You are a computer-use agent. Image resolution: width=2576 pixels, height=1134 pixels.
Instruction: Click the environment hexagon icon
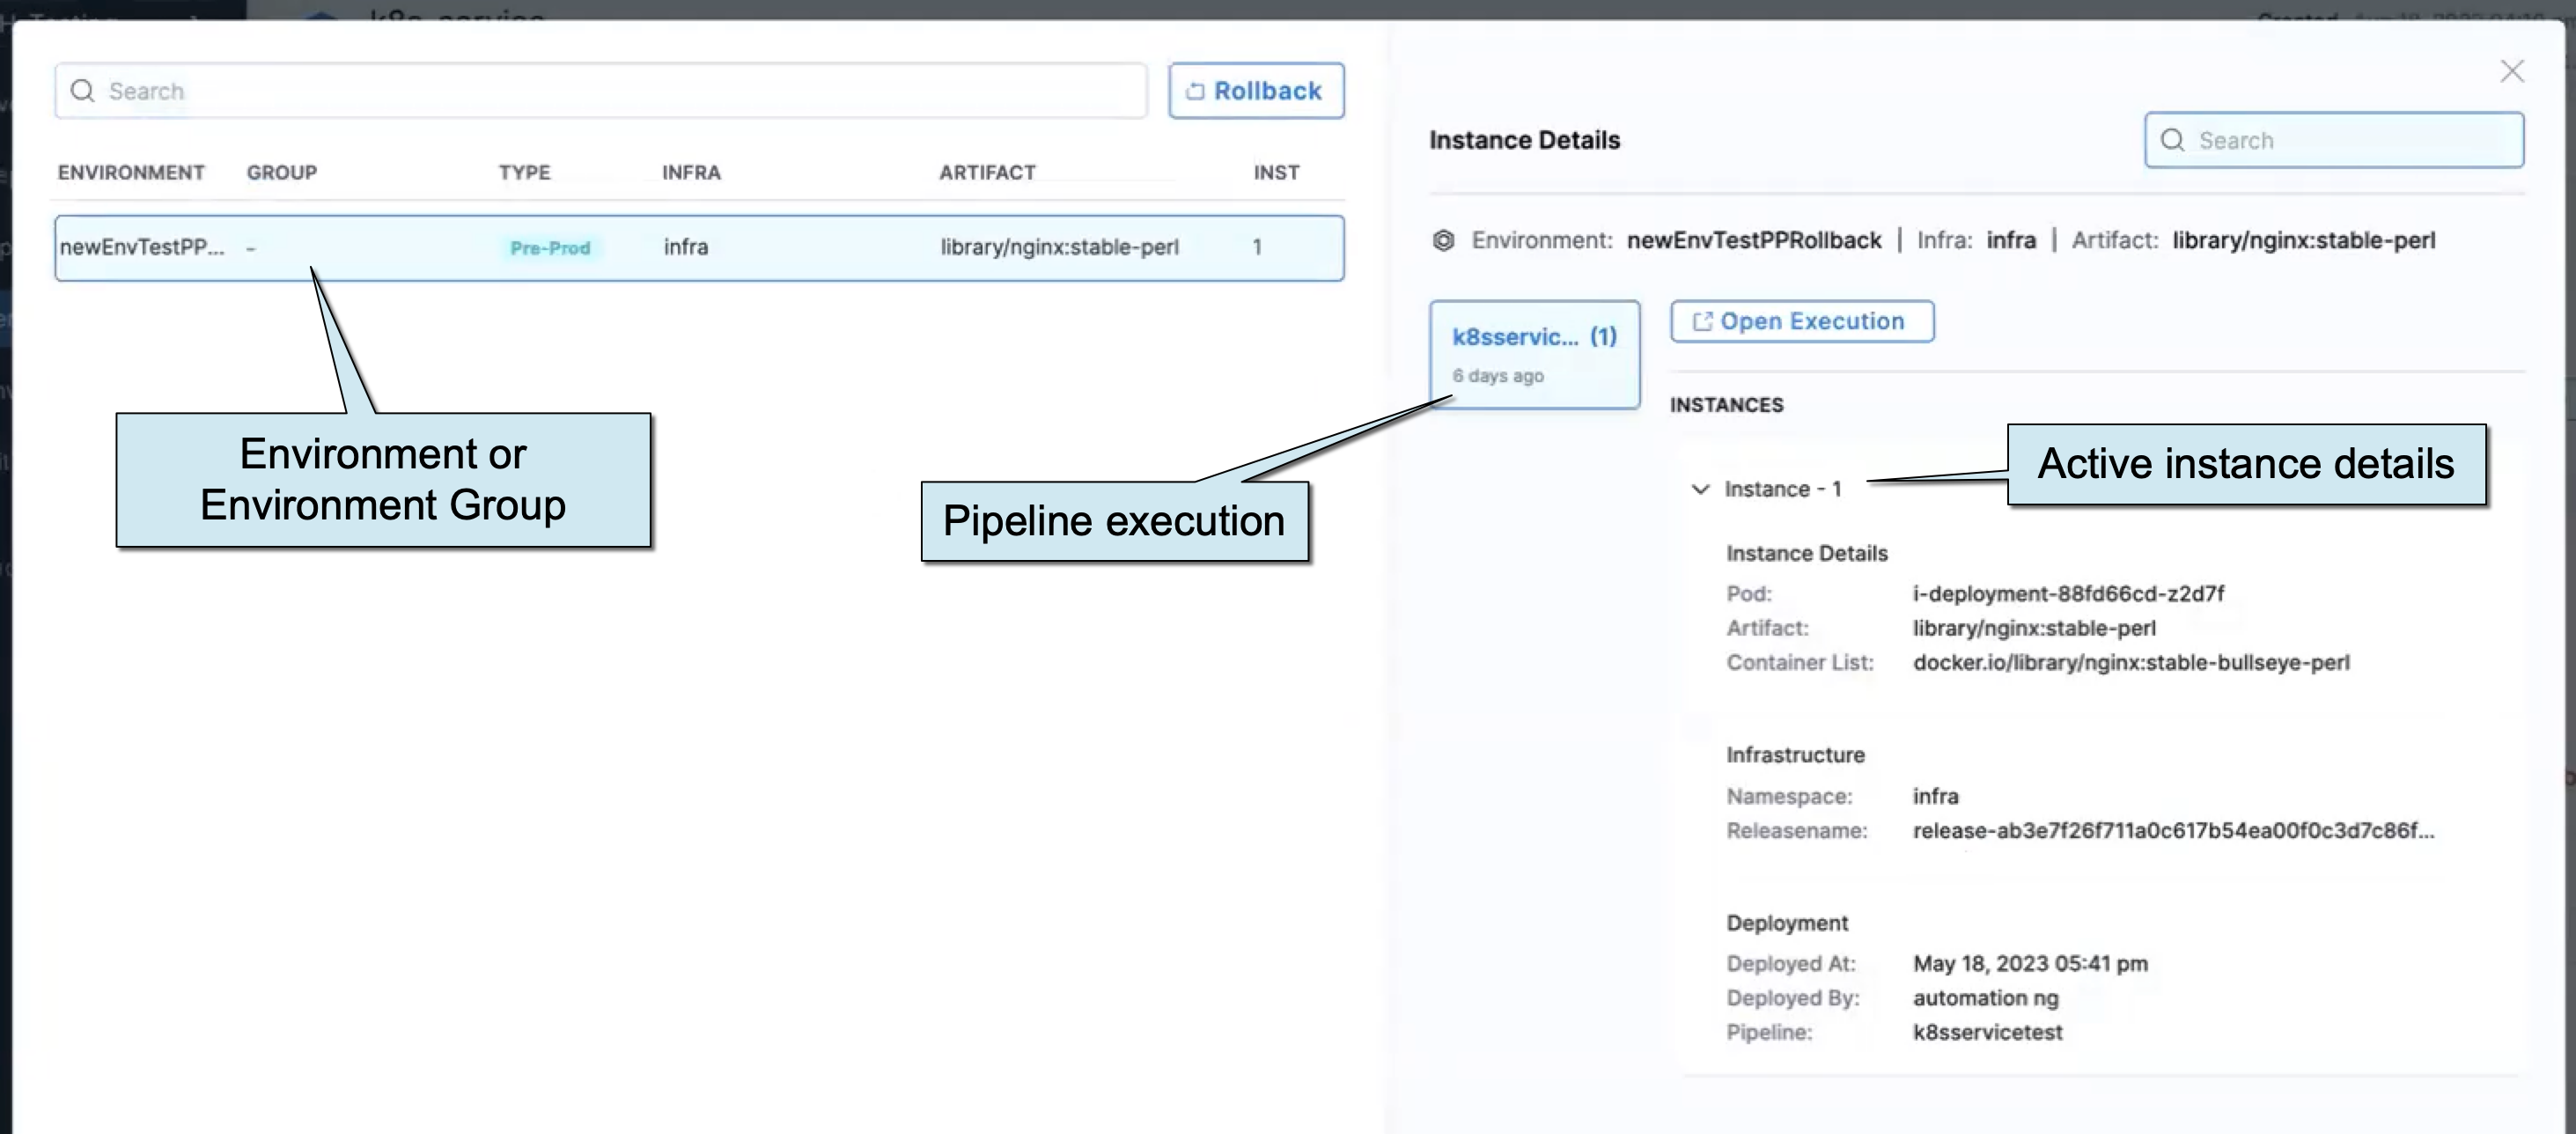1443,240
